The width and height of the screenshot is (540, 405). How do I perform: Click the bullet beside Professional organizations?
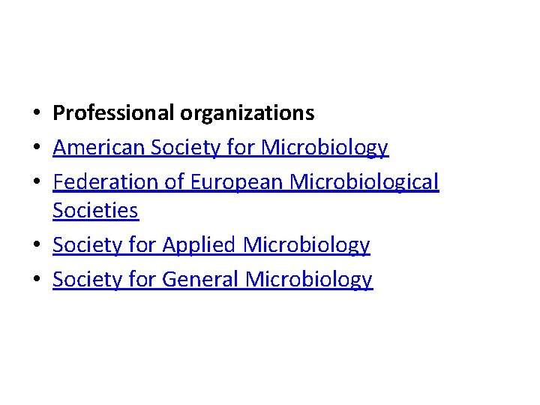pos(37,112)
